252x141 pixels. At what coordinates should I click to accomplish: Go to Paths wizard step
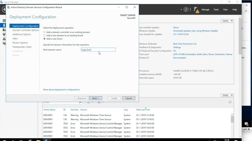tap(15, 38)
